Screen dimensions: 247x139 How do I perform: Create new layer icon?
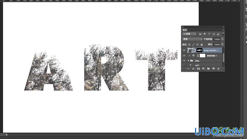pyautogui.click(x=213, y=69)
